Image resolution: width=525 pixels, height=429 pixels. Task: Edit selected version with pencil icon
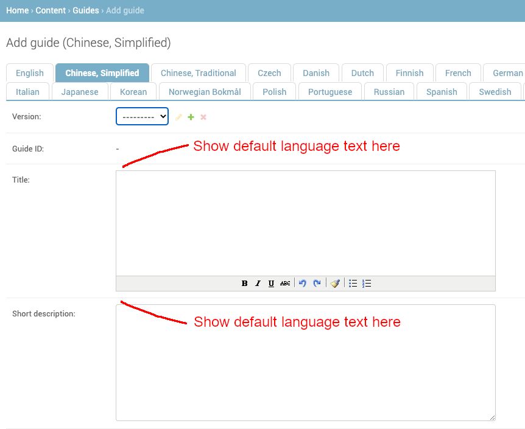tap(178, 117)
